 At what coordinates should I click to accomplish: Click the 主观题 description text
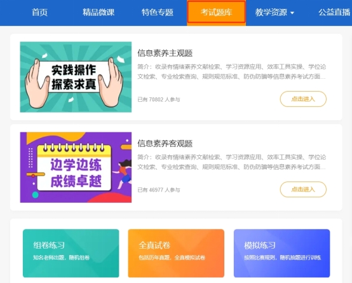click(x=232, y=72)
